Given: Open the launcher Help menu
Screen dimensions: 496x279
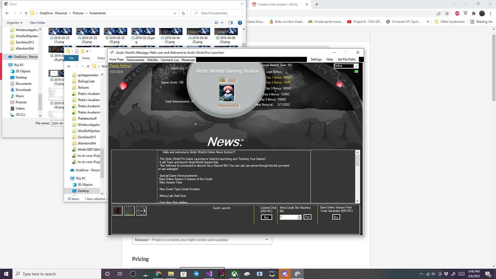Looking at the screenshot, I should (x=330, y=59).
